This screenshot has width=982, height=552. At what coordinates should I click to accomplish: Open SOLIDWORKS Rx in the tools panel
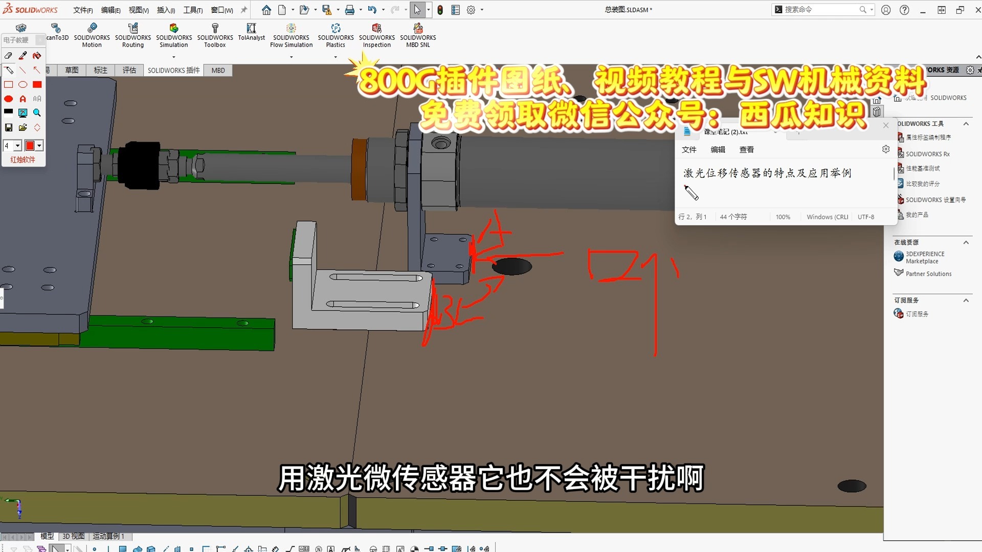click(x=927, y=153)
